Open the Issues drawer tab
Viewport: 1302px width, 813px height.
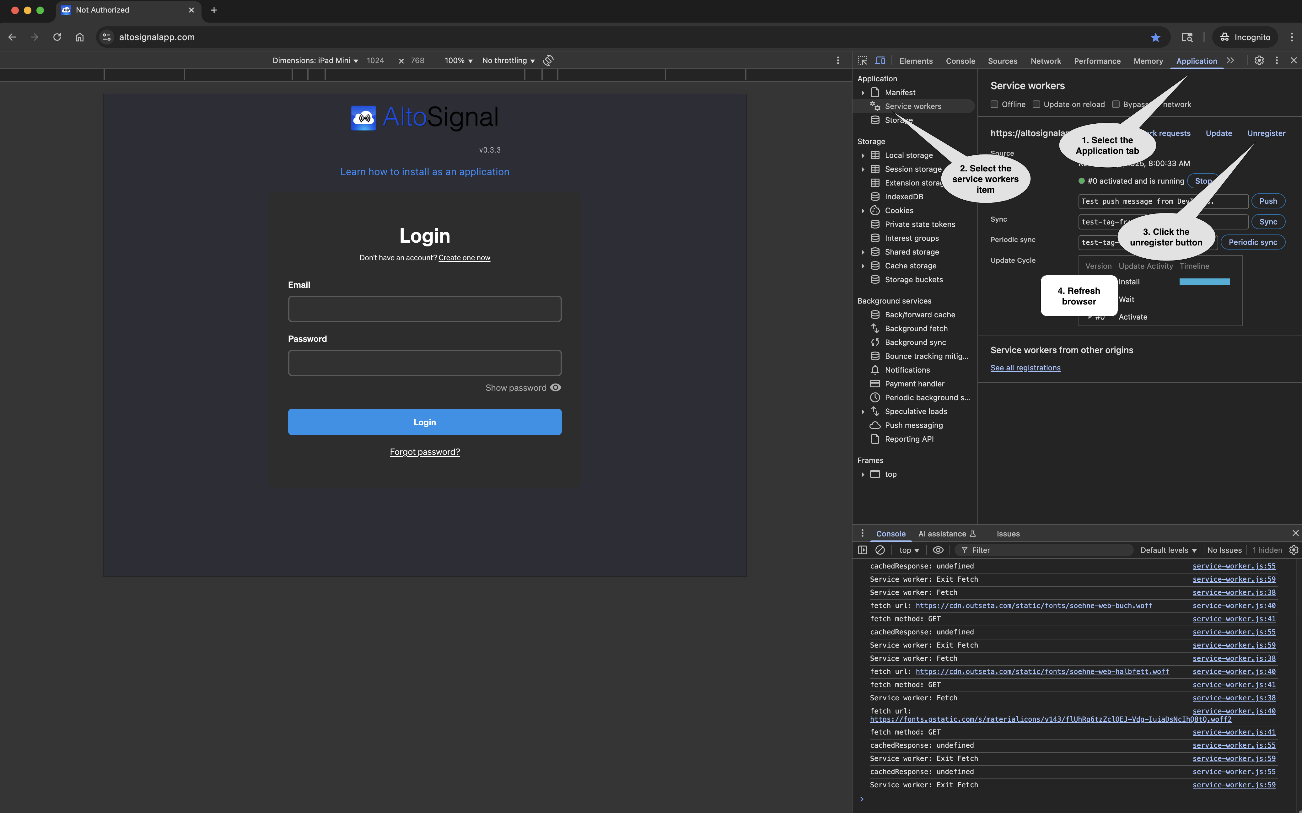coord(1007,533)
